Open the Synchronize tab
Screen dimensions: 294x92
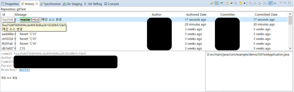(51, 4)
